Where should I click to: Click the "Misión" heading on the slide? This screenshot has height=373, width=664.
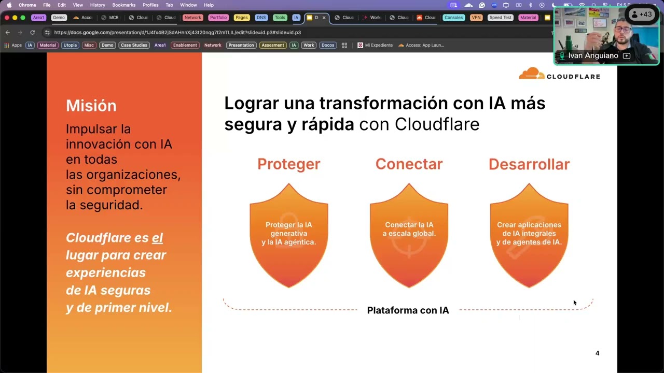(91, 106)
